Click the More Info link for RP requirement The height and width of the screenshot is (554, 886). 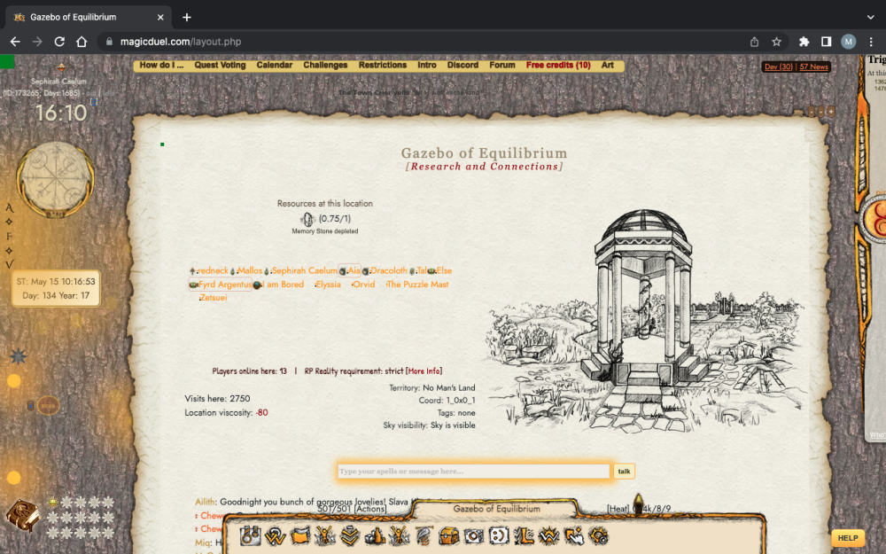(424, 371)
